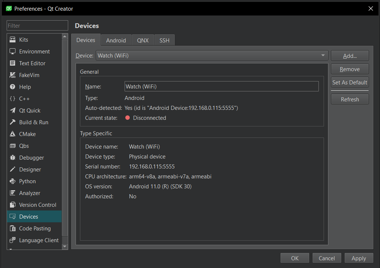Click the Qt Creator logo in title bar

[x=9, y=9]
